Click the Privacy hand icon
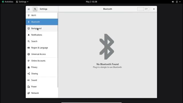183x103 pixels. coord(29,67)
